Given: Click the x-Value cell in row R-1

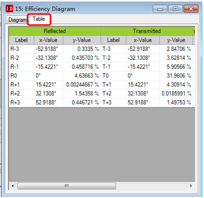Looking at the screenshot, I should (48, 67).
